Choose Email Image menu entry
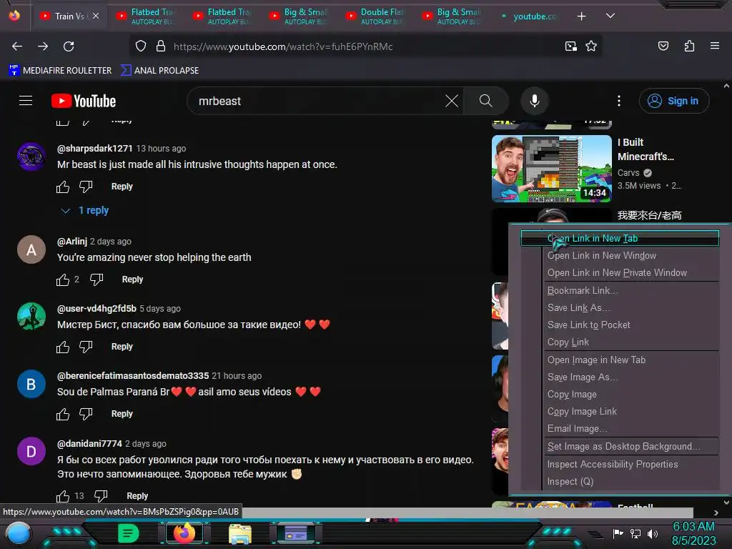 (x=620, y=429)
